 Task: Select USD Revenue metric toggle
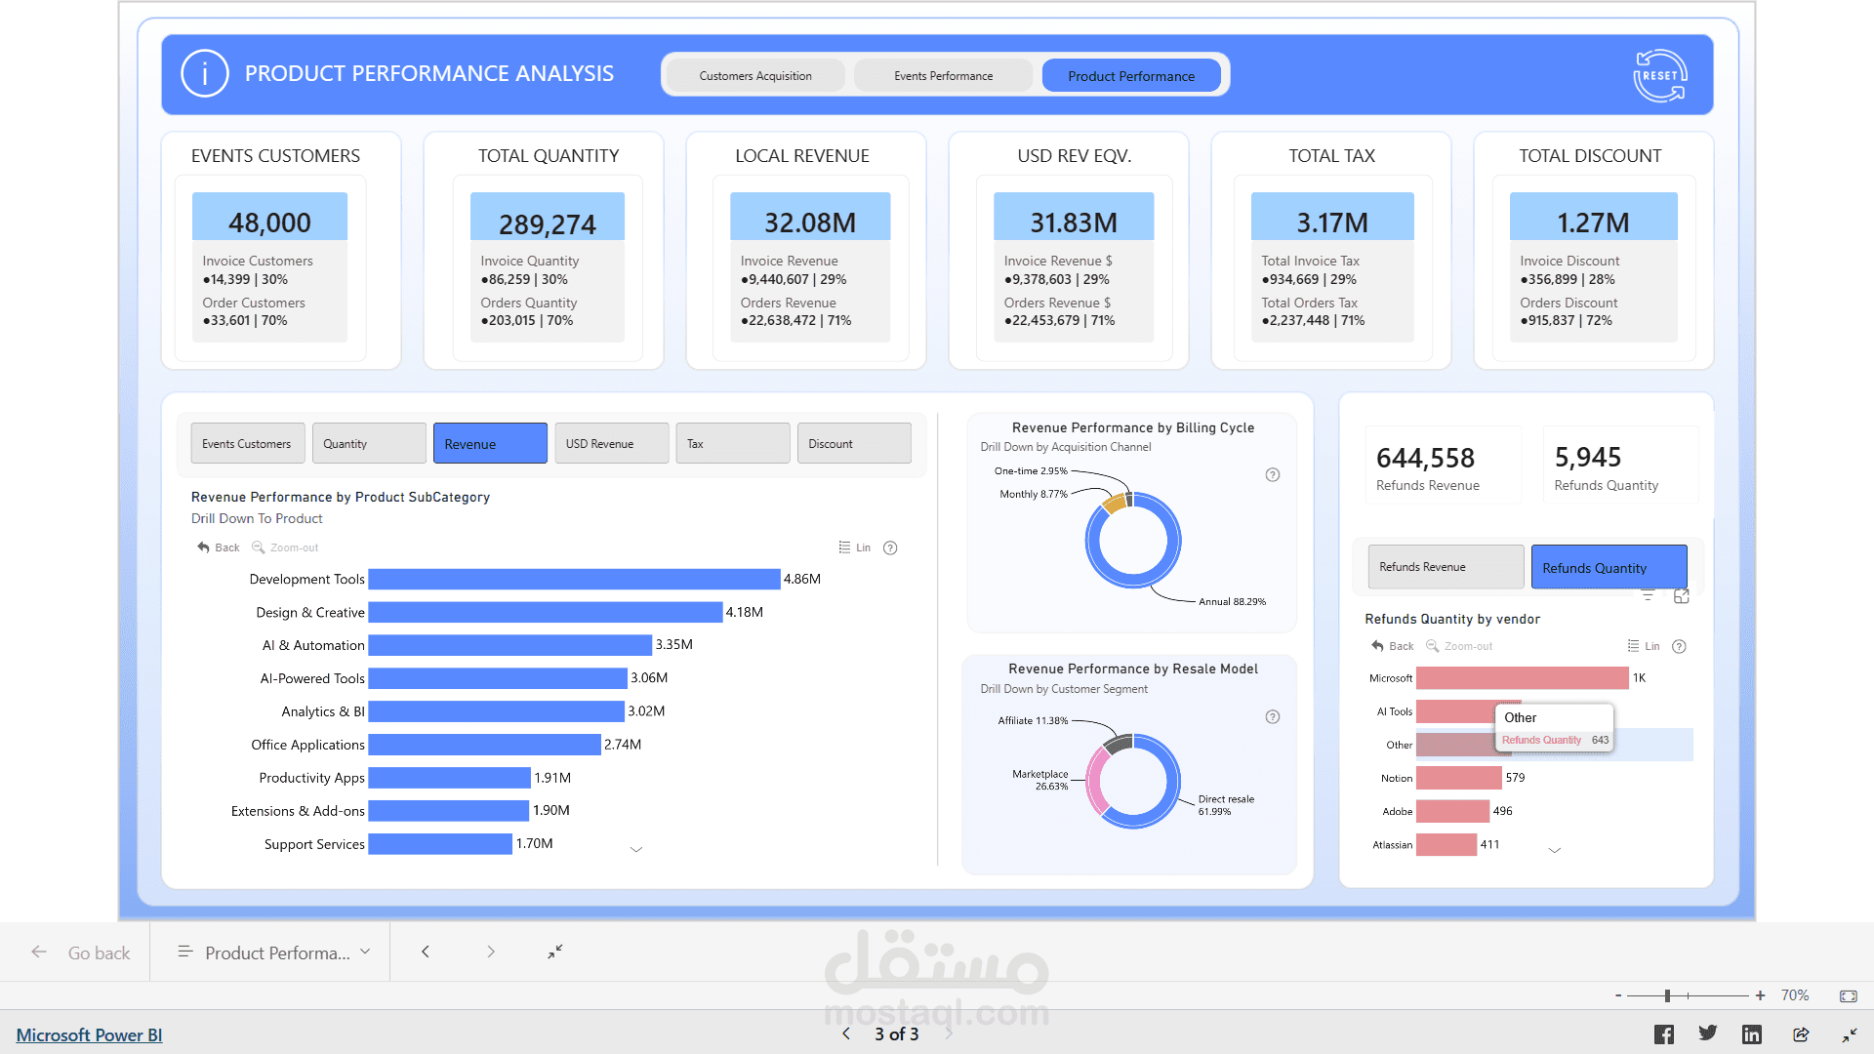pos(611,443)
